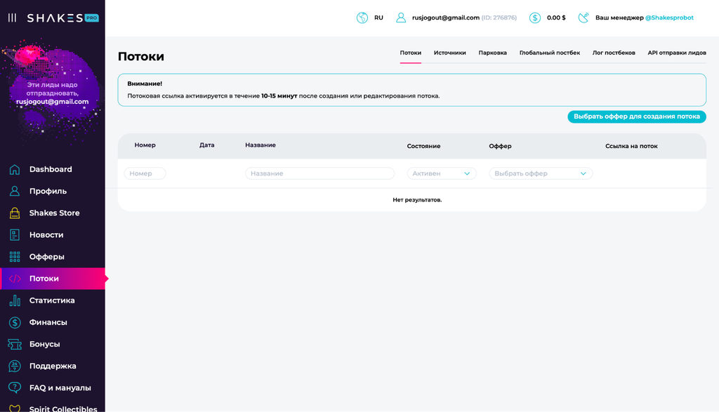Expand the Активен status dropdown
The image size is (719, 412).
pos(442,173)
